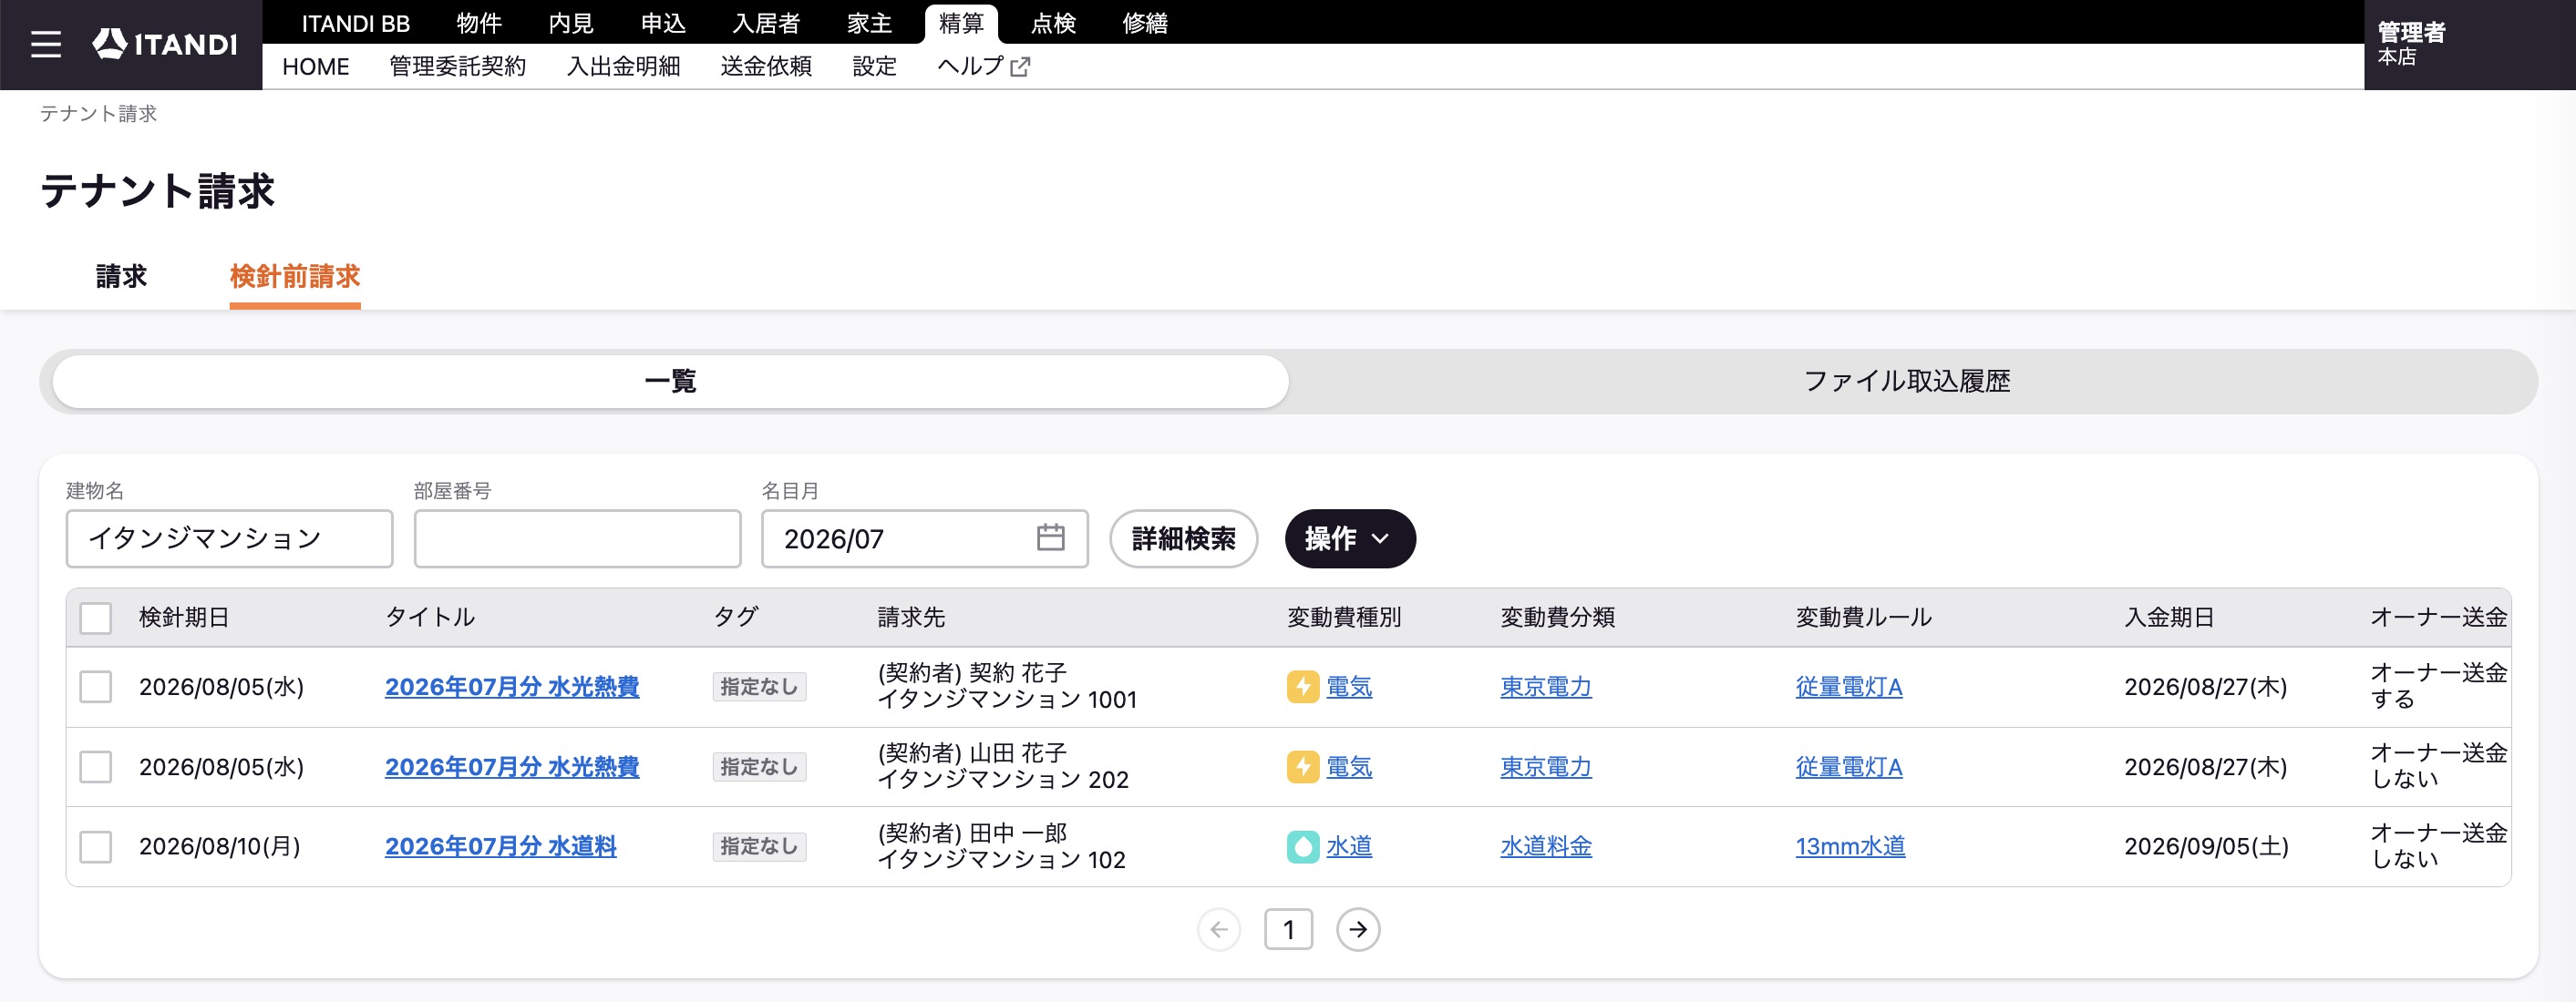
Task: Focus the 部屋番号 input field
Action: pos(577,538)
